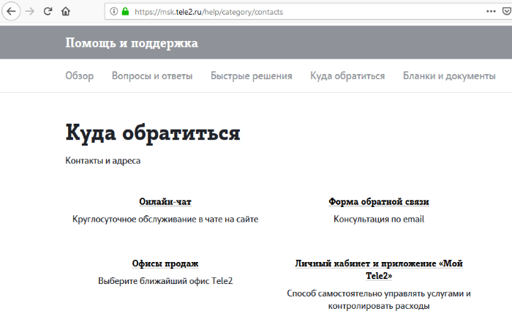This screenshot has height=333, width=512.
Task: Click the Куда обратиться page heading
Action: (x=153, y=133)
